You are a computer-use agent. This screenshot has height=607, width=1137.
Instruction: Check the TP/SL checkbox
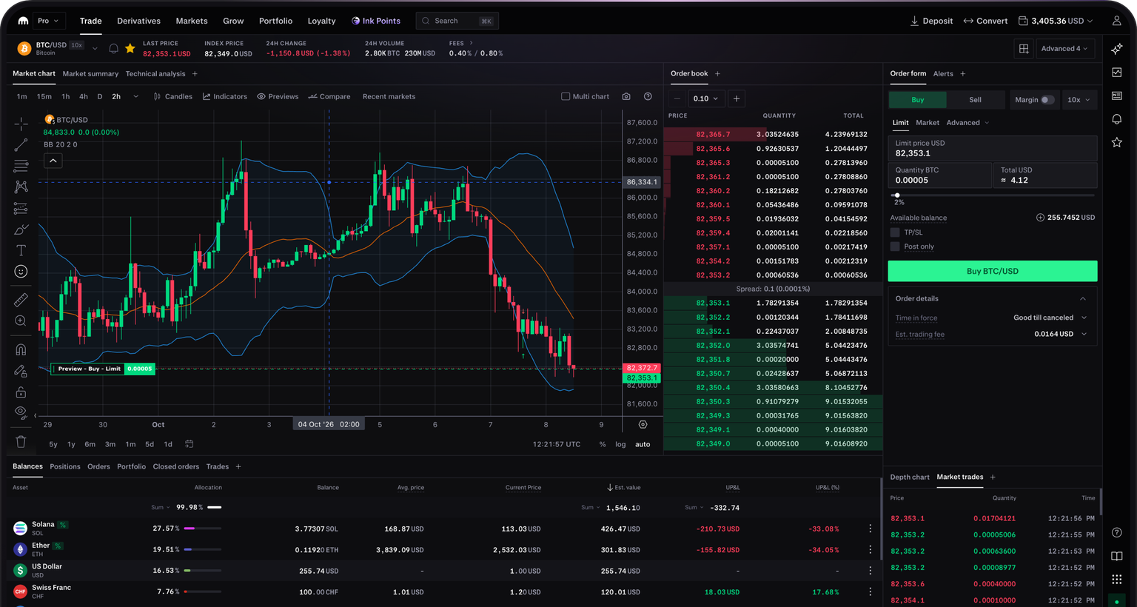[x=895, y=232]
